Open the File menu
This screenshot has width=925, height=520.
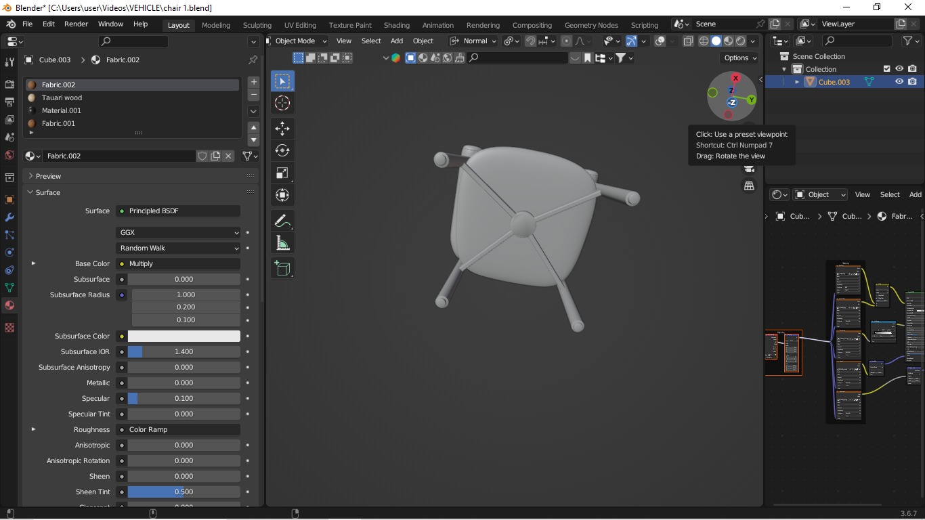click(x=27, y=24)
